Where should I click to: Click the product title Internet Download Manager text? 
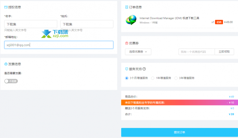click(x=169, y=18)
